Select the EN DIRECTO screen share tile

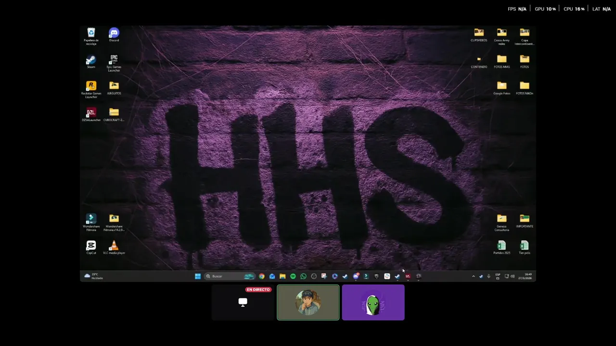tap(243, 302)
